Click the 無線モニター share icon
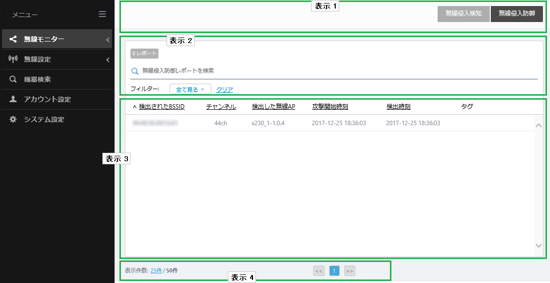Viewport: 550px width, 283px height. coord(13,39)
